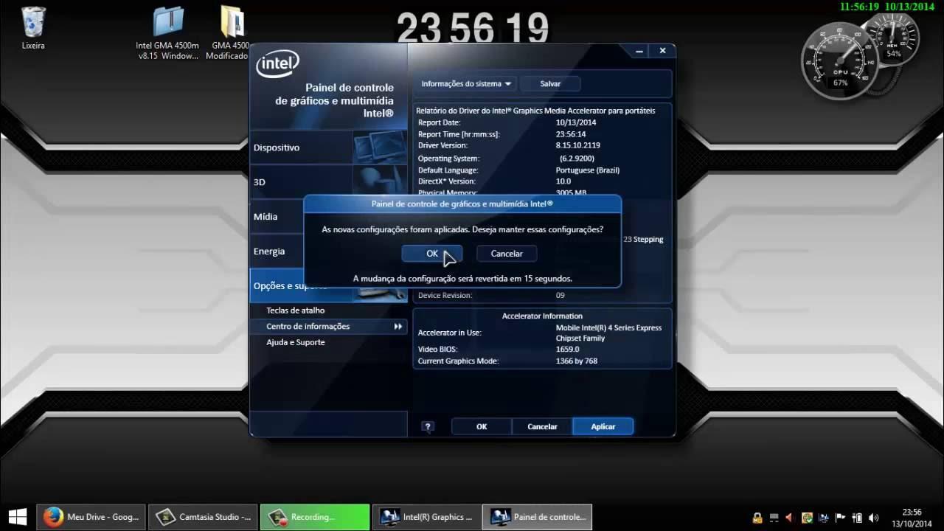Click the taskbar clock showing 23:56
Viewport: 944px width, 531px height.
912,517
